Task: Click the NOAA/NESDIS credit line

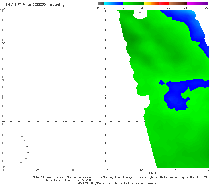Action: tap(118, 183)
